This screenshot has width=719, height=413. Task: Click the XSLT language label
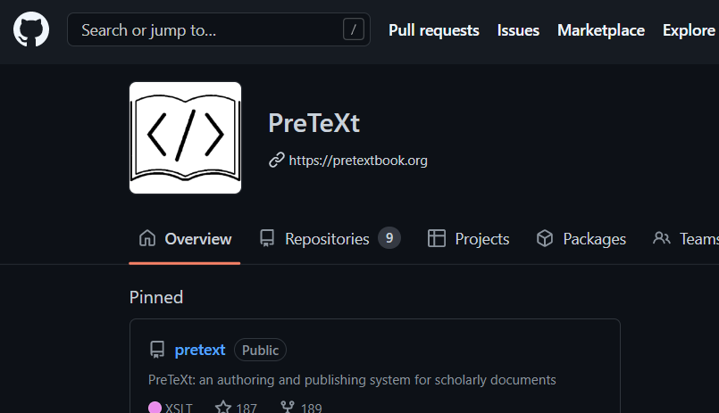click(179, 408)
